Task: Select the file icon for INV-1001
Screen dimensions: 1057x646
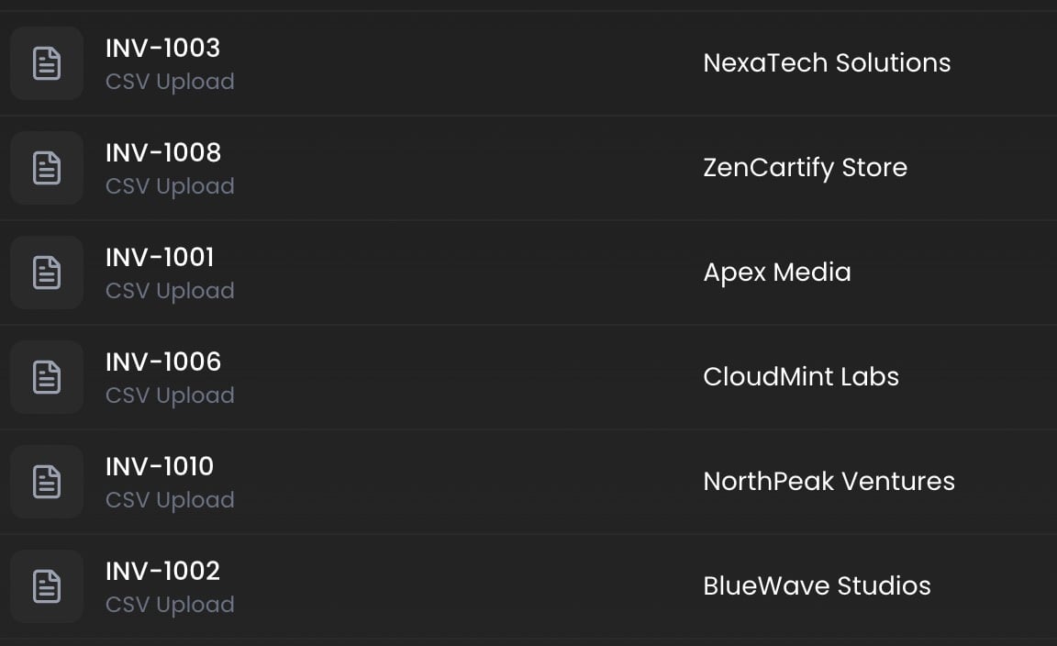Action: pos(47,273)
